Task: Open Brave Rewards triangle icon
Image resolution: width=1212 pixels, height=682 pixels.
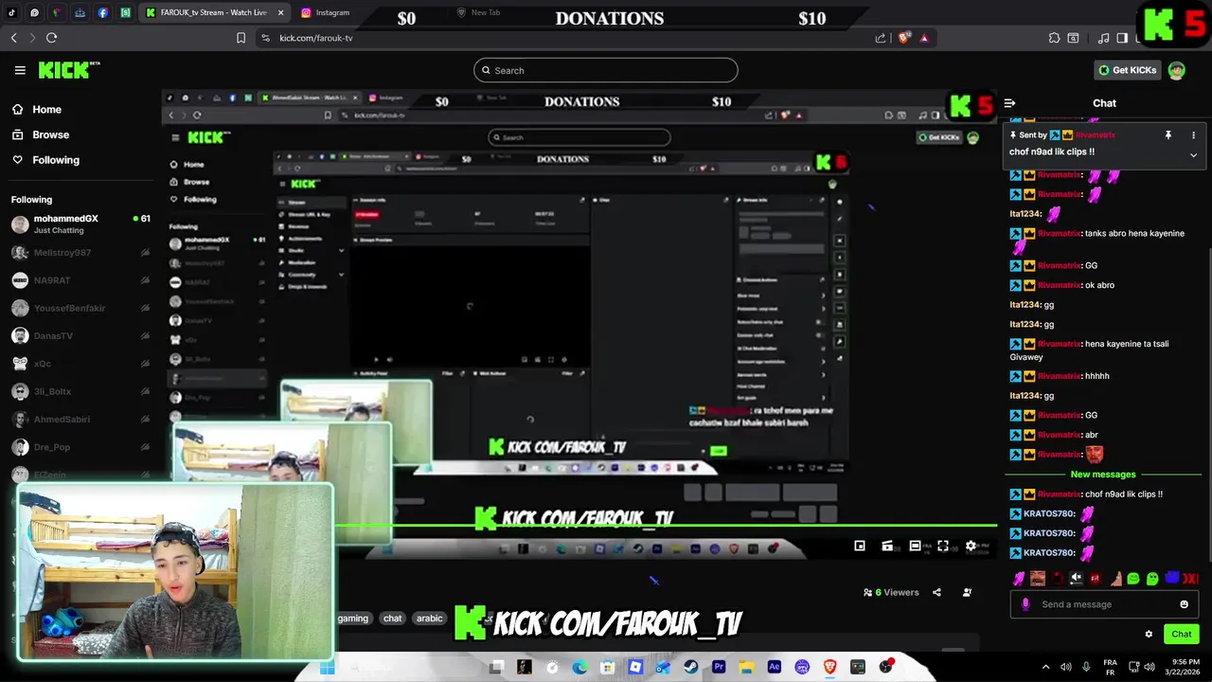Action: (x=924, y=38)
